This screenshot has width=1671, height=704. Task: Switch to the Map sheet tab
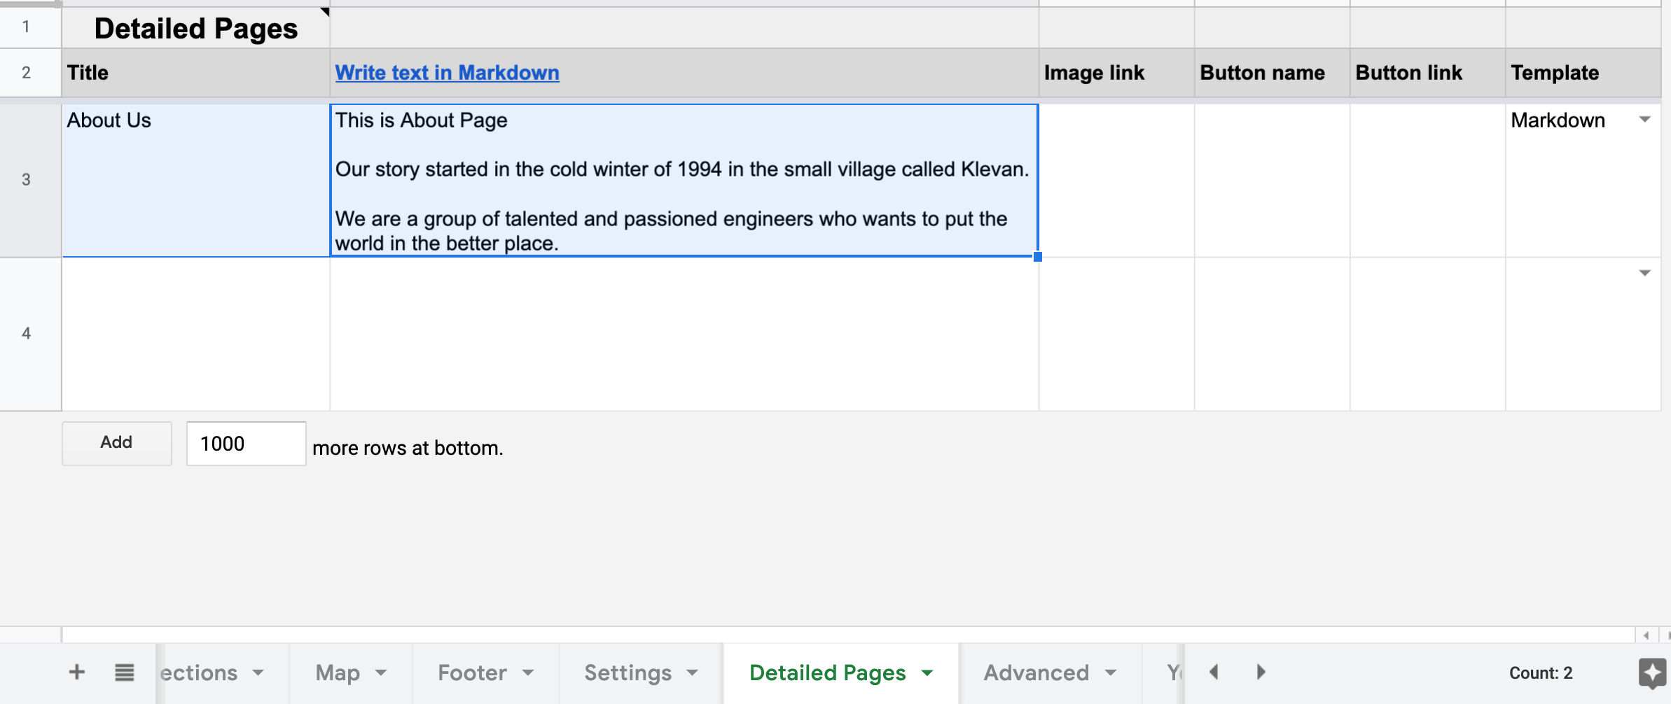[x=338, y=673]
